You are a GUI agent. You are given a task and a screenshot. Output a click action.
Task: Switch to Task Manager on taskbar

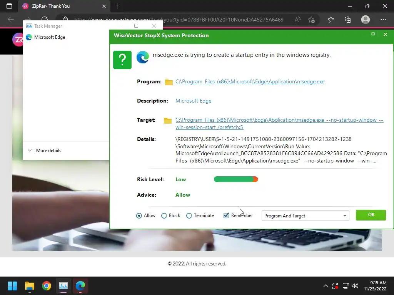click(x=63, y=286)
